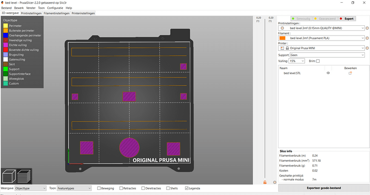370x195 pixels.
Task: Tick the Brim checkbox
Action: click(x=318, y=61)
